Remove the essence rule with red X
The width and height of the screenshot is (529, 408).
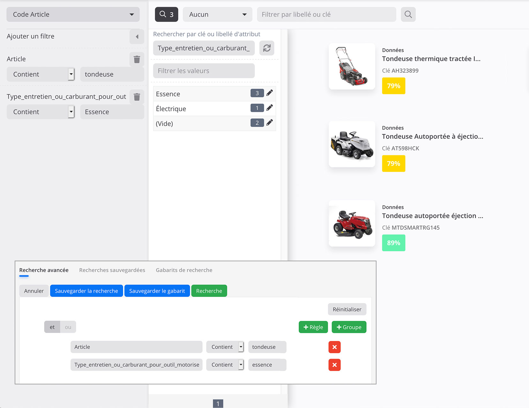pyautogui.click(x=334, y=365)
